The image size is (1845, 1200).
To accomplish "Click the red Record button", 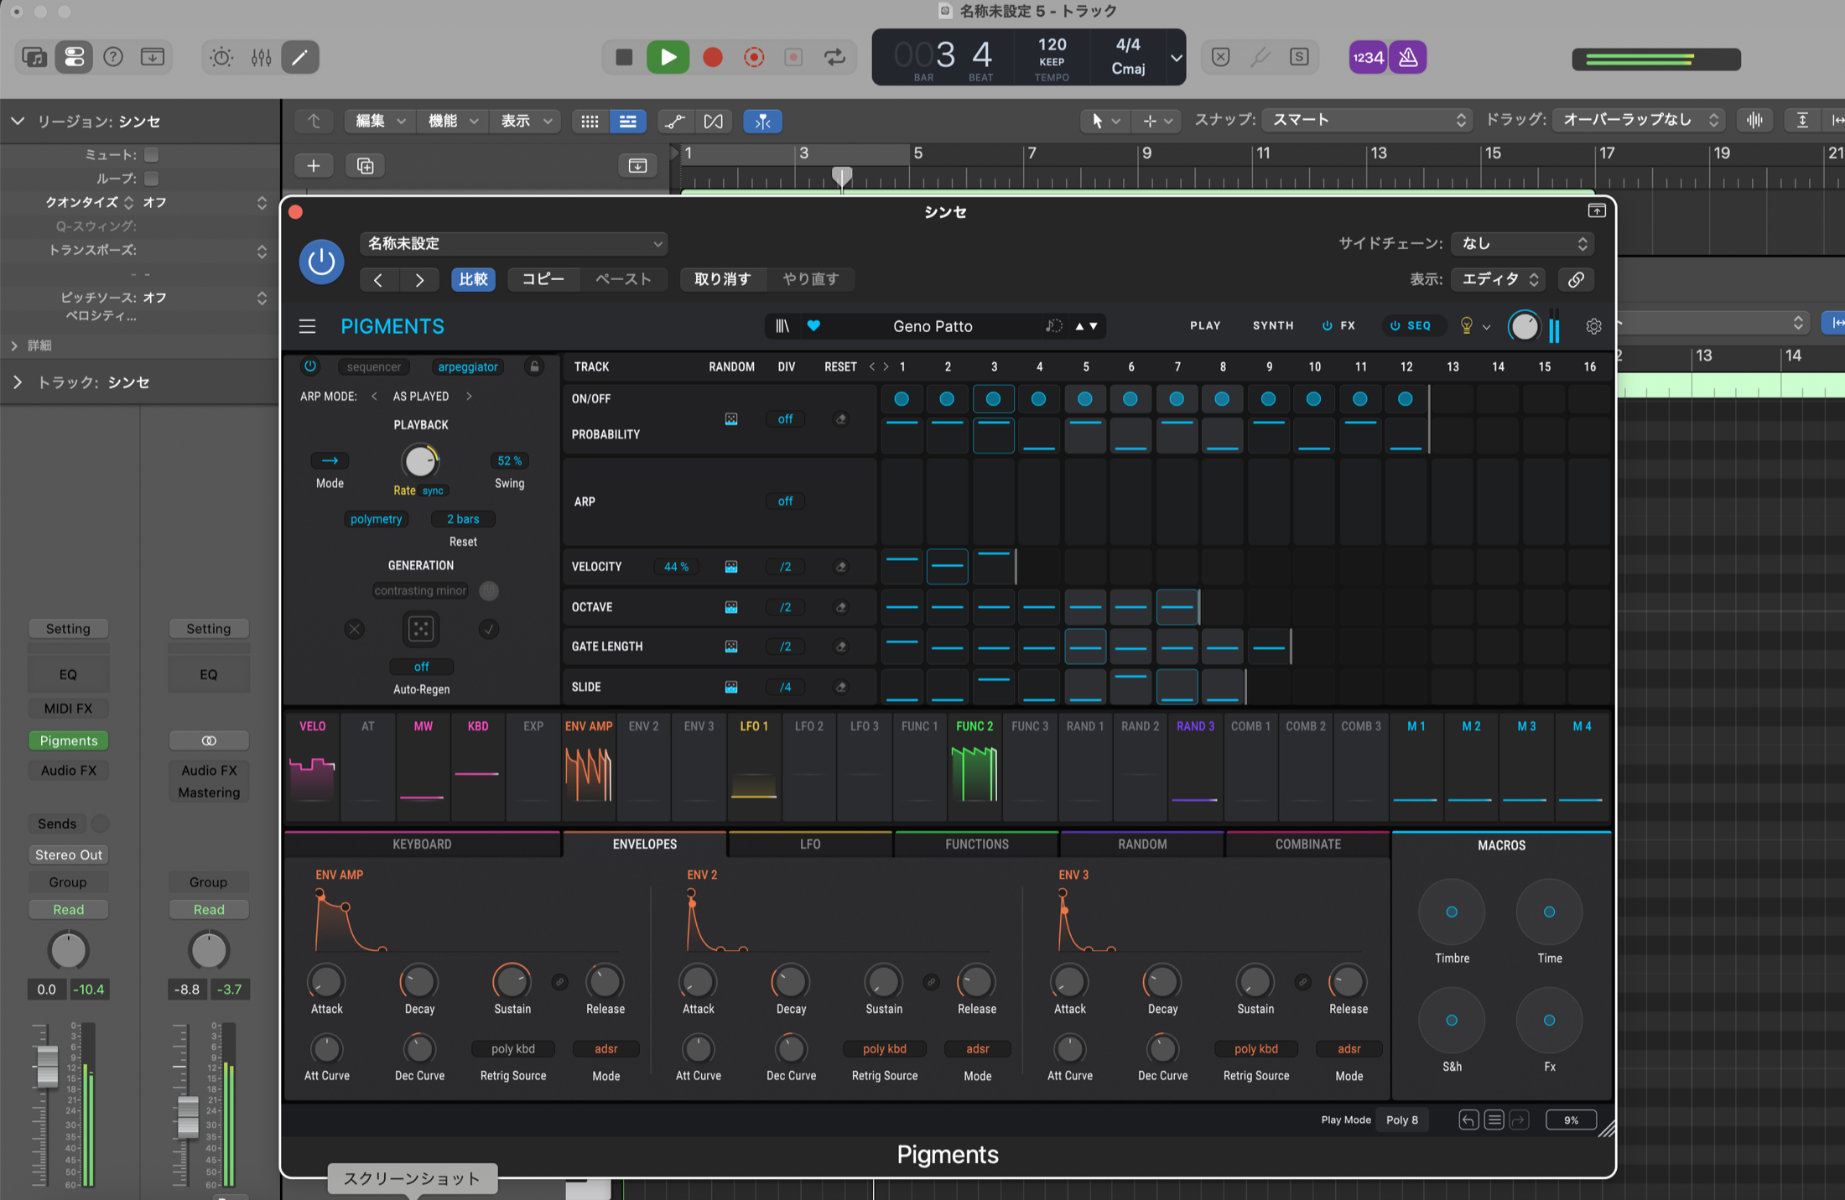I will point(713,57).
